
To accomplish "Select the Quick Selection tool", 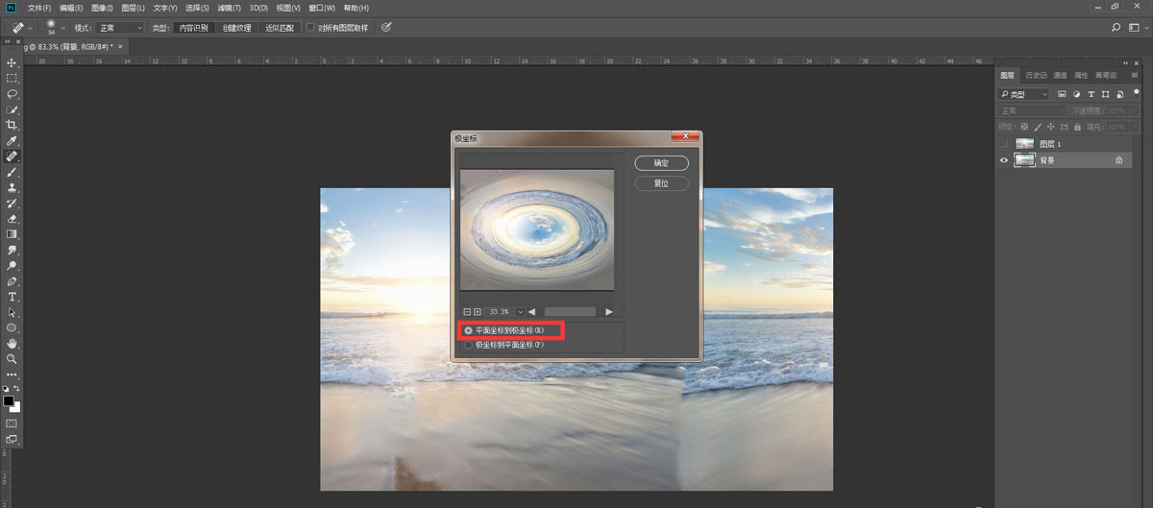I will point(12,109).
